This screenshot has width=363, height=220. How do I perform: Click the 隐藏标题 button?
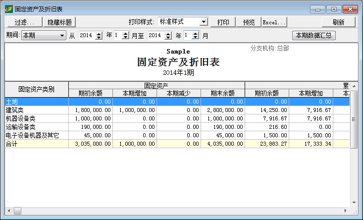click(x=59, y=22)
